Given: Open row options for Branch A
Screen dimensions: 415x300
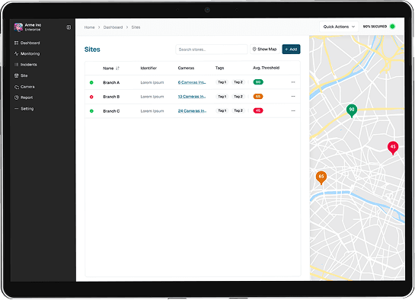Looking at the screenshot, I should click(x=293, y=82).
